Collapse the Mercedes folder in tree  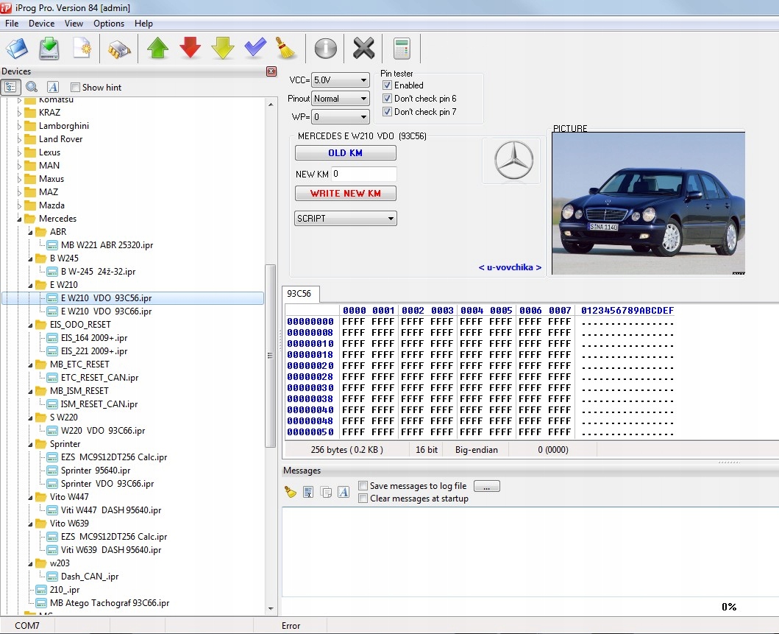click(x=20, y=219)
